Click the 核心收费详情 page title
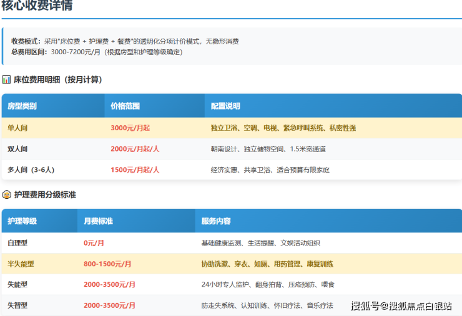 click(x=37, y=7)
